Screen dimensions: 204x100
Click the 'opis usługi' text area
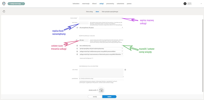click(x=101, y=73)
